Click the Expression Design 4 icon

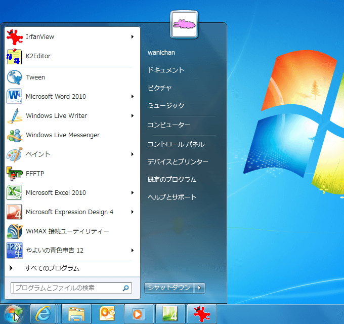[x=15, y=212]
